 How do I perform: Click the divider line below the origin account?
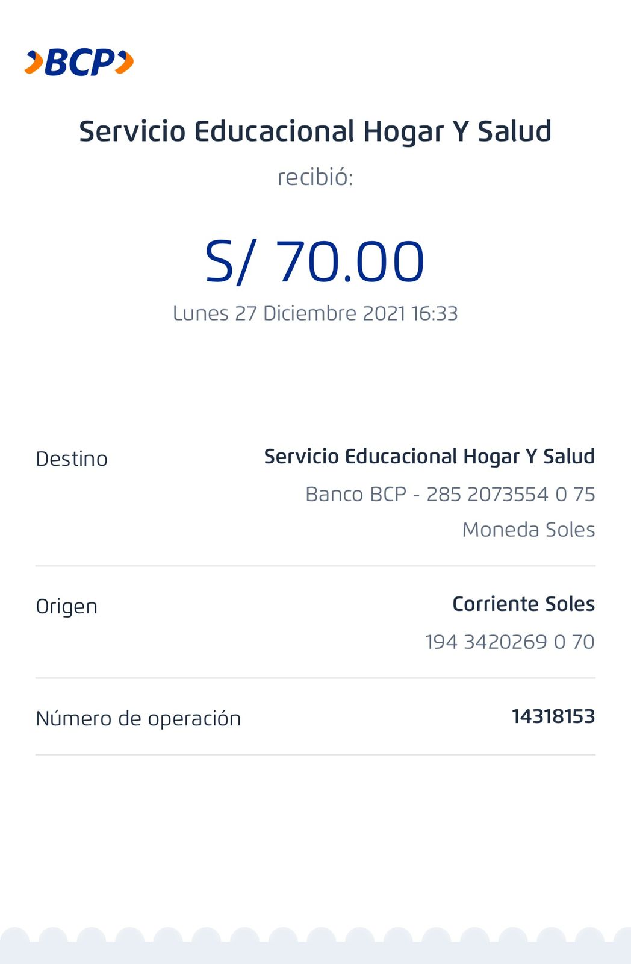pos(315,678)
